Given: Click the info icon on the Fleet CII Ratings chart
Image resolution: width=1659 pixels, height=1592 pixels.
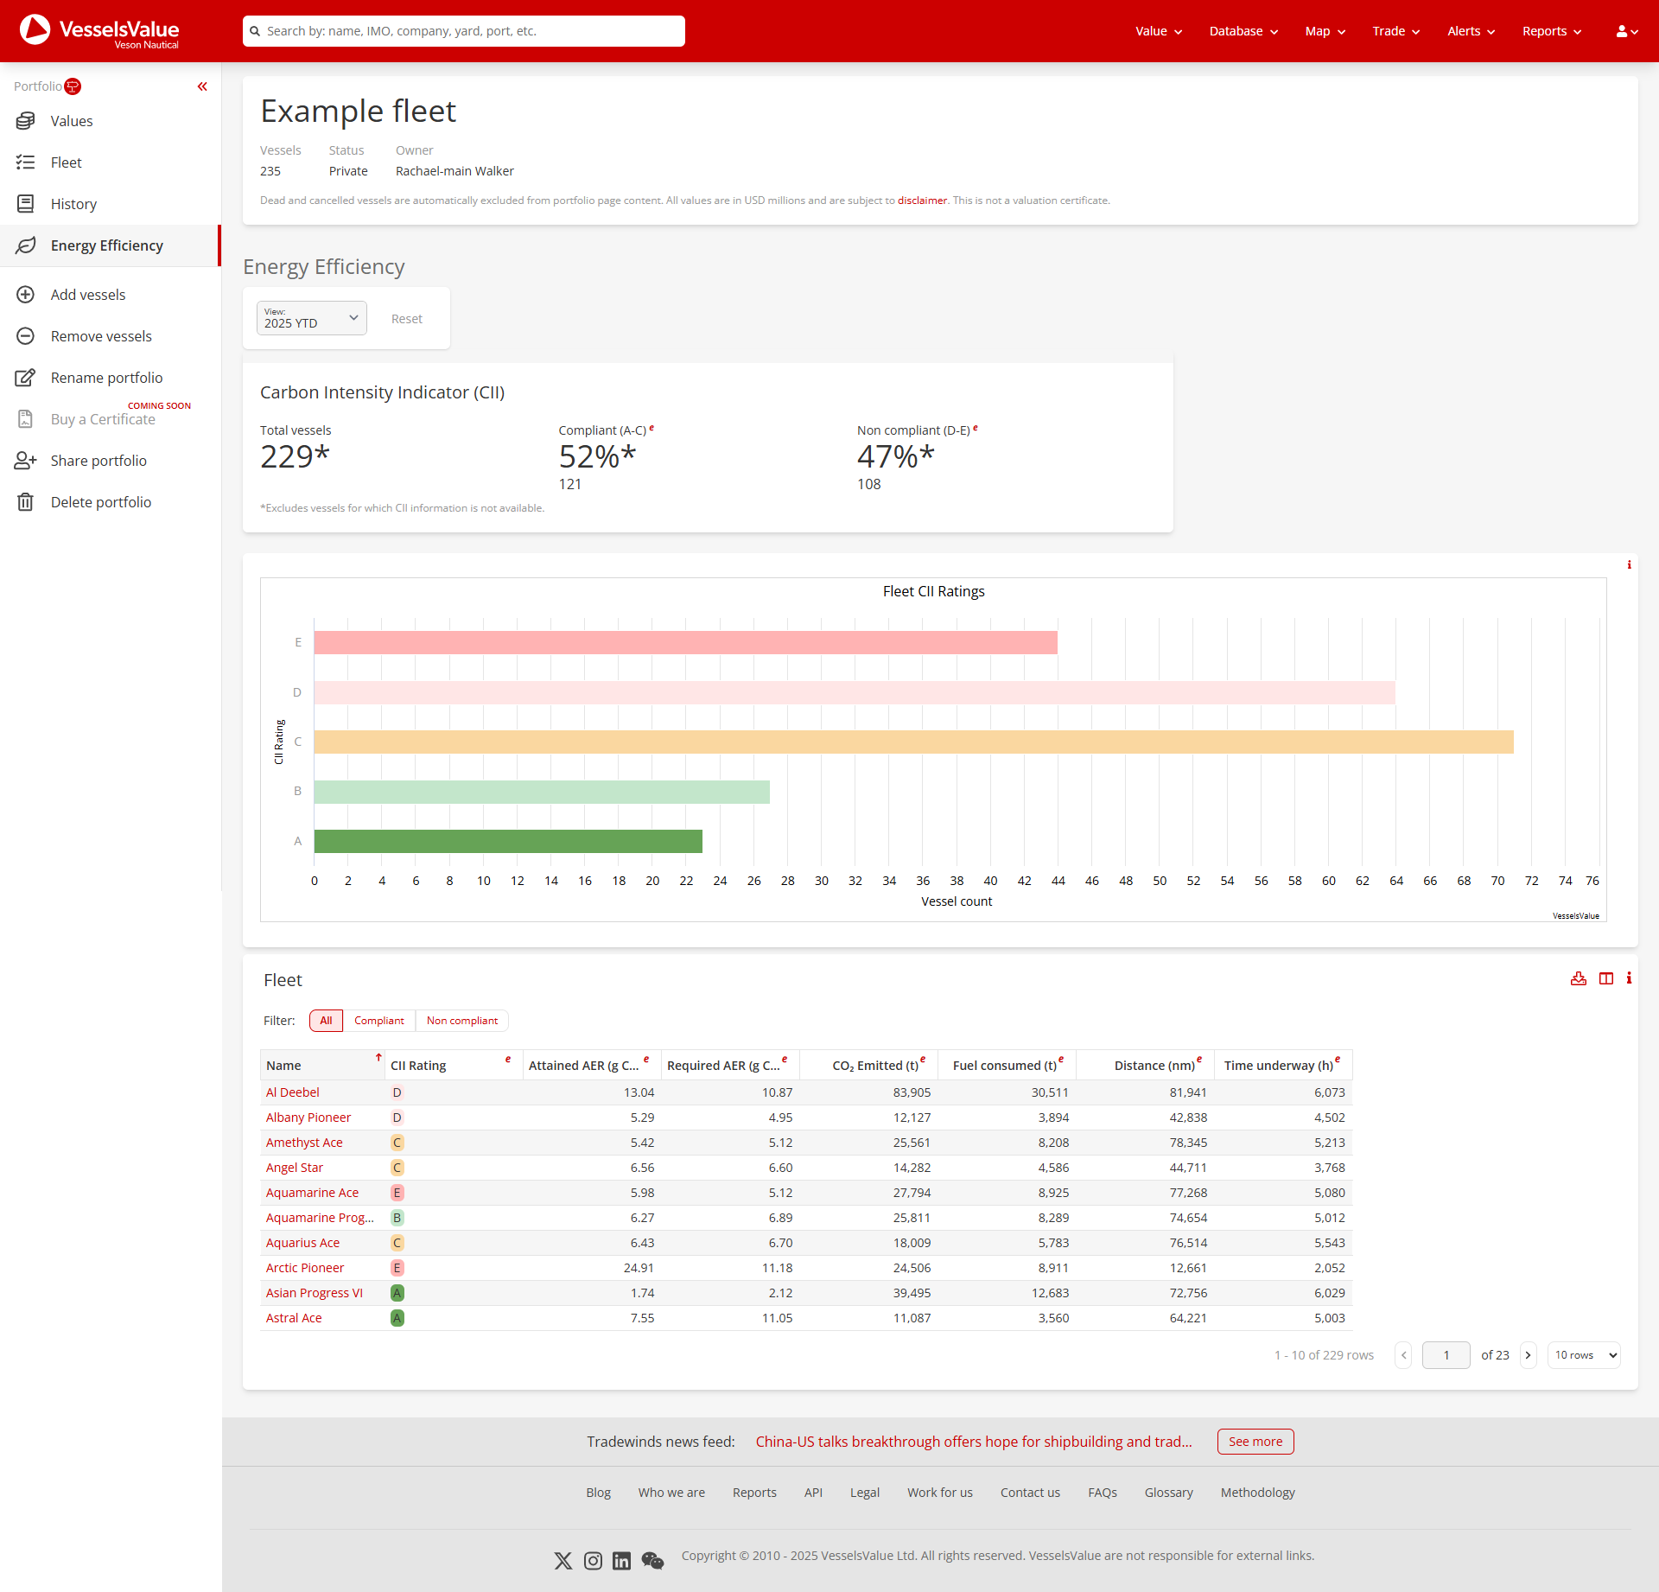Looking at the screenshot, I should click(x=1630, y=564).
